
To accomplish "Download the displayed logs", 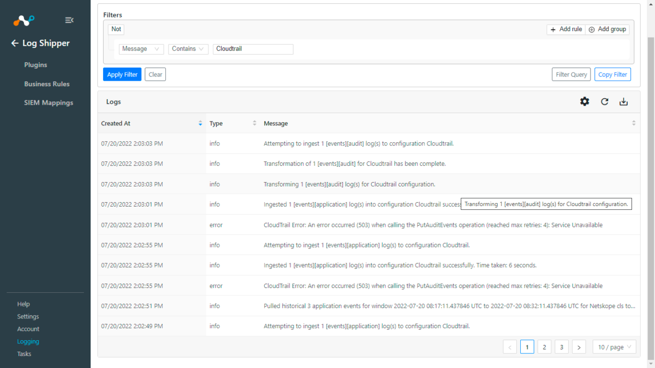I will pos(623,101).
